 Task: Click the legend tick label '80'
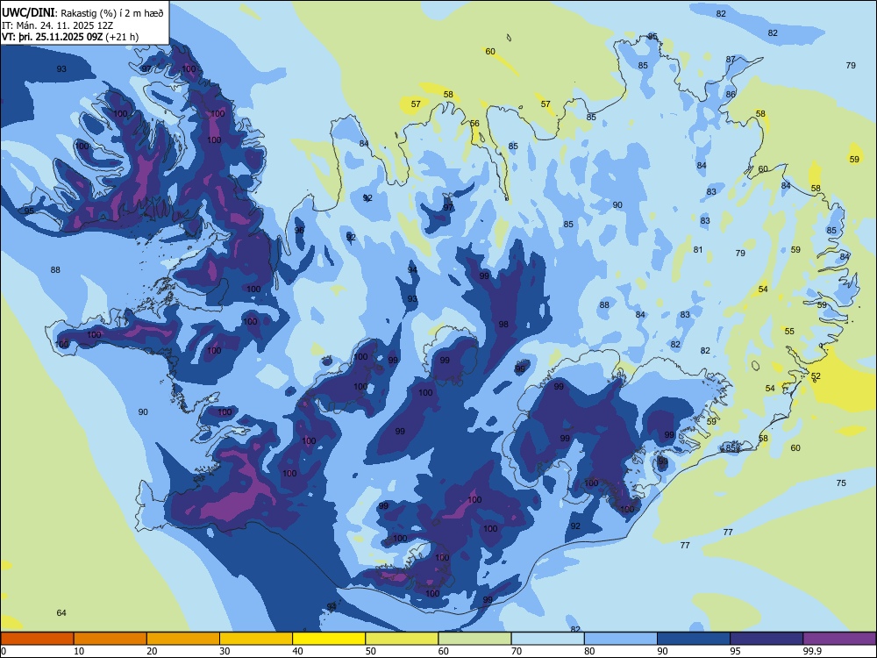click(589, 651)
